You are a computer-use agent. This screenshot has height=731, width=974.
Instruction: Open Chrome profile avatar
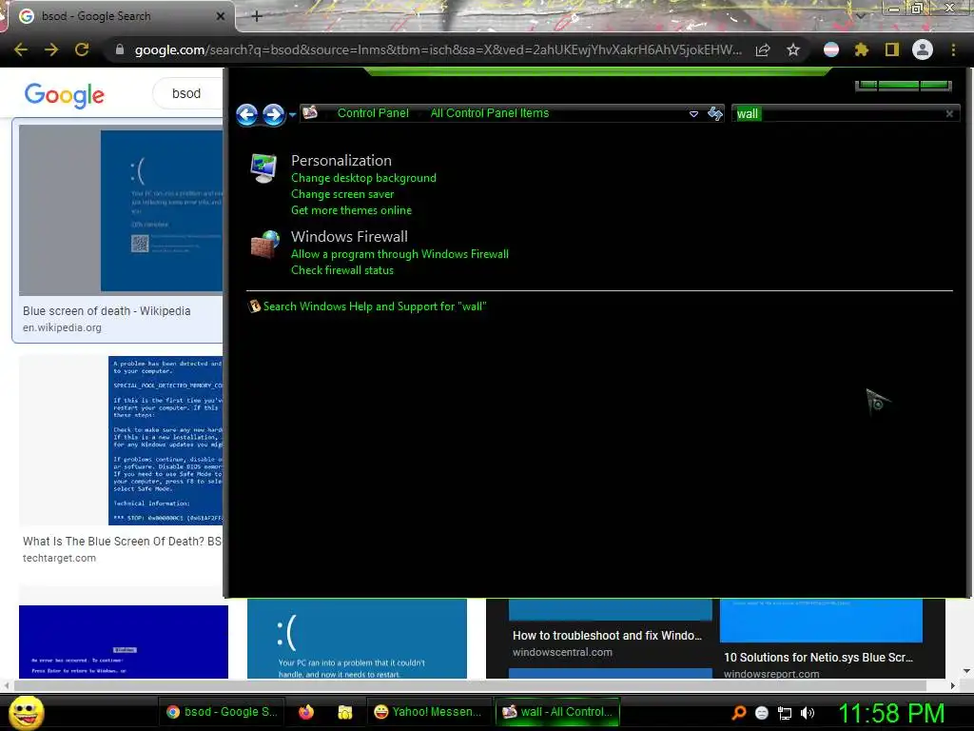click(923, 49)
